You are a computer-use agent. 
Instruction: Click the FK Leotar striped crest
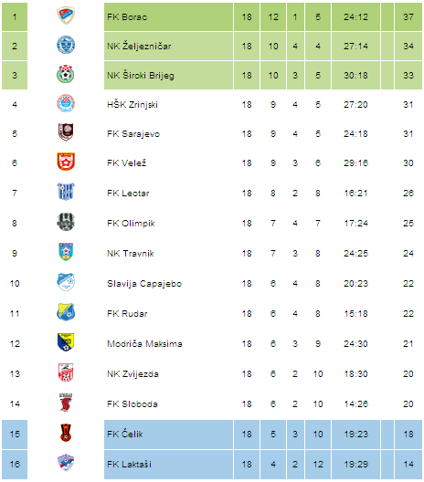coord(66,192)
